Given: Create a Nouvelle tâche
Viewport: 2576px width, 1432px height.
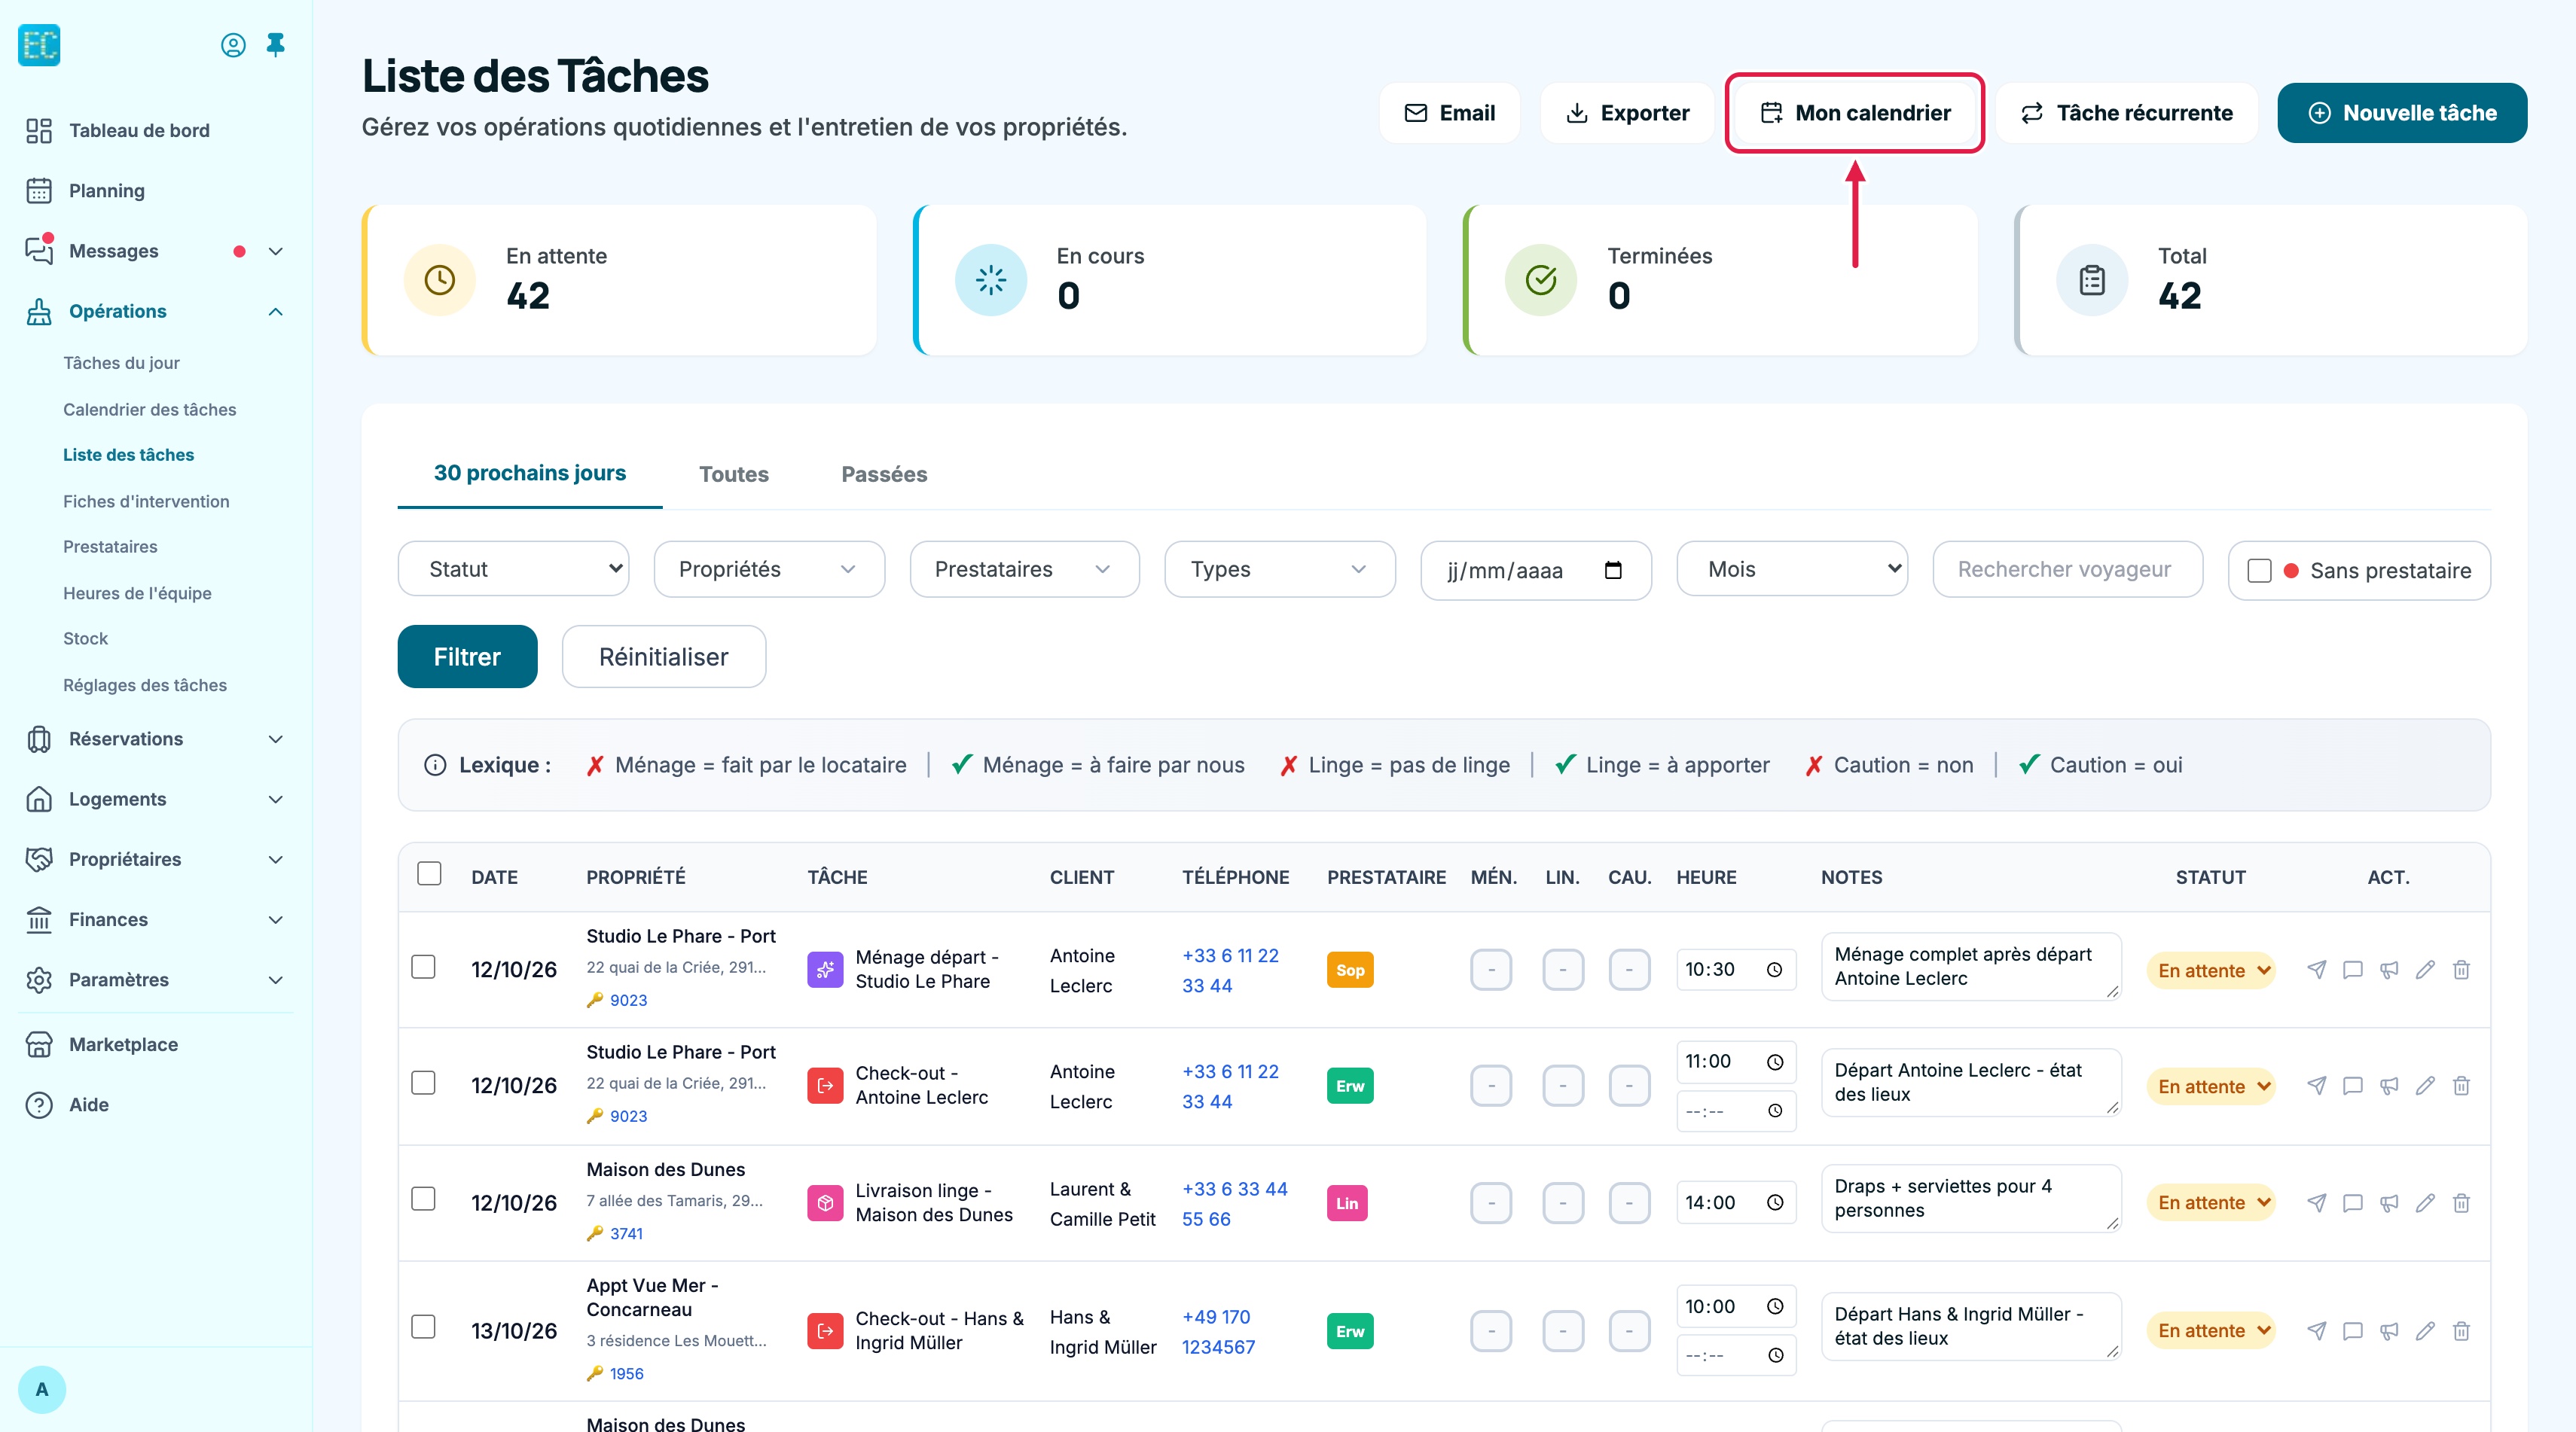Looking at the screenshot, I should (2402, 113).
